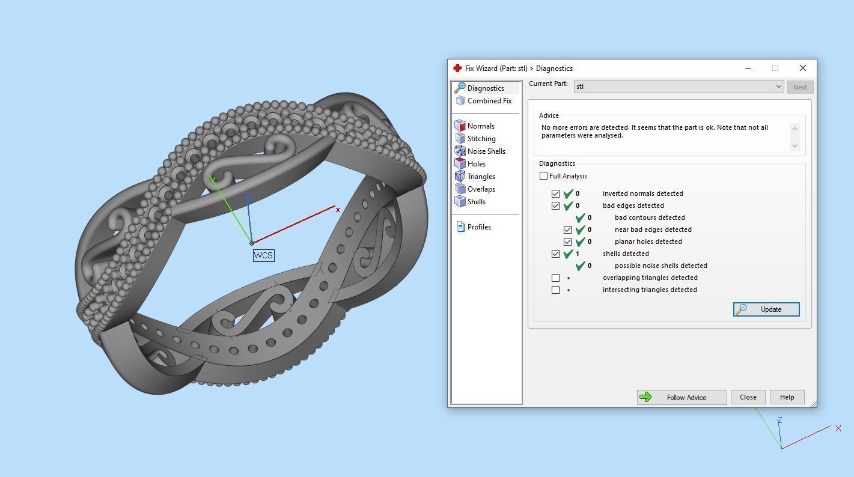Click the 'possible noise shells detected' label

[x=661, y=266]
